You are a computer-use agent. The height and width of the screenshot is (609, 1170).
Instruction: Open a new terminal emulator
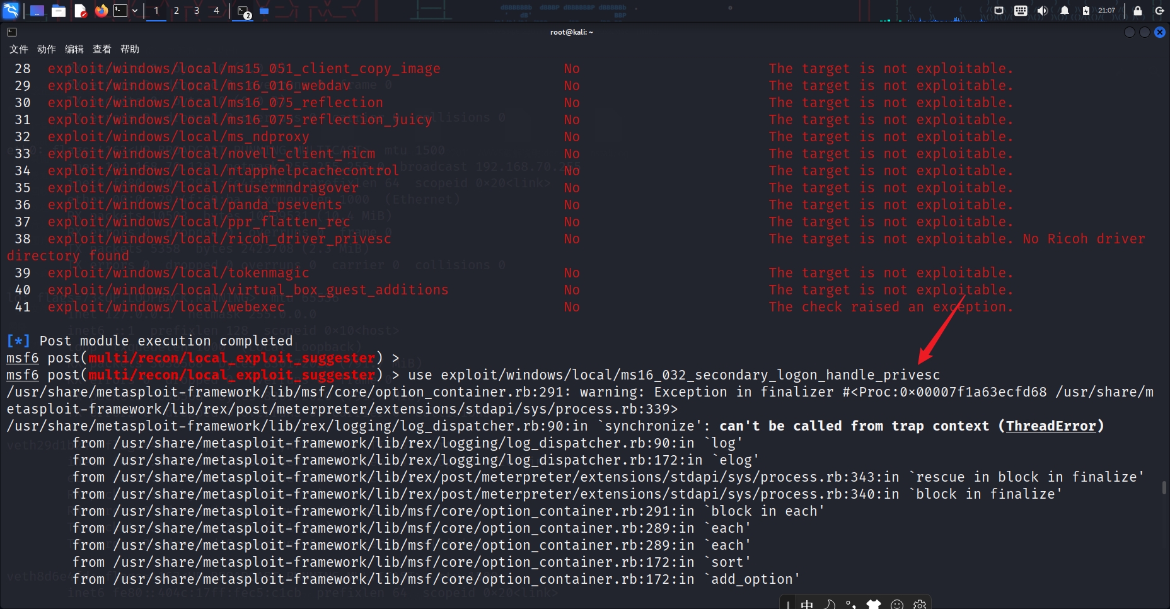click(x=120, y=10)
